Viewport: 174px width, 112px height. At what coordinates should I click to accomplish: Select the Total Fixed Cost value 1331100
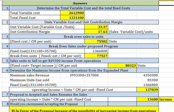tap(72, 18)
